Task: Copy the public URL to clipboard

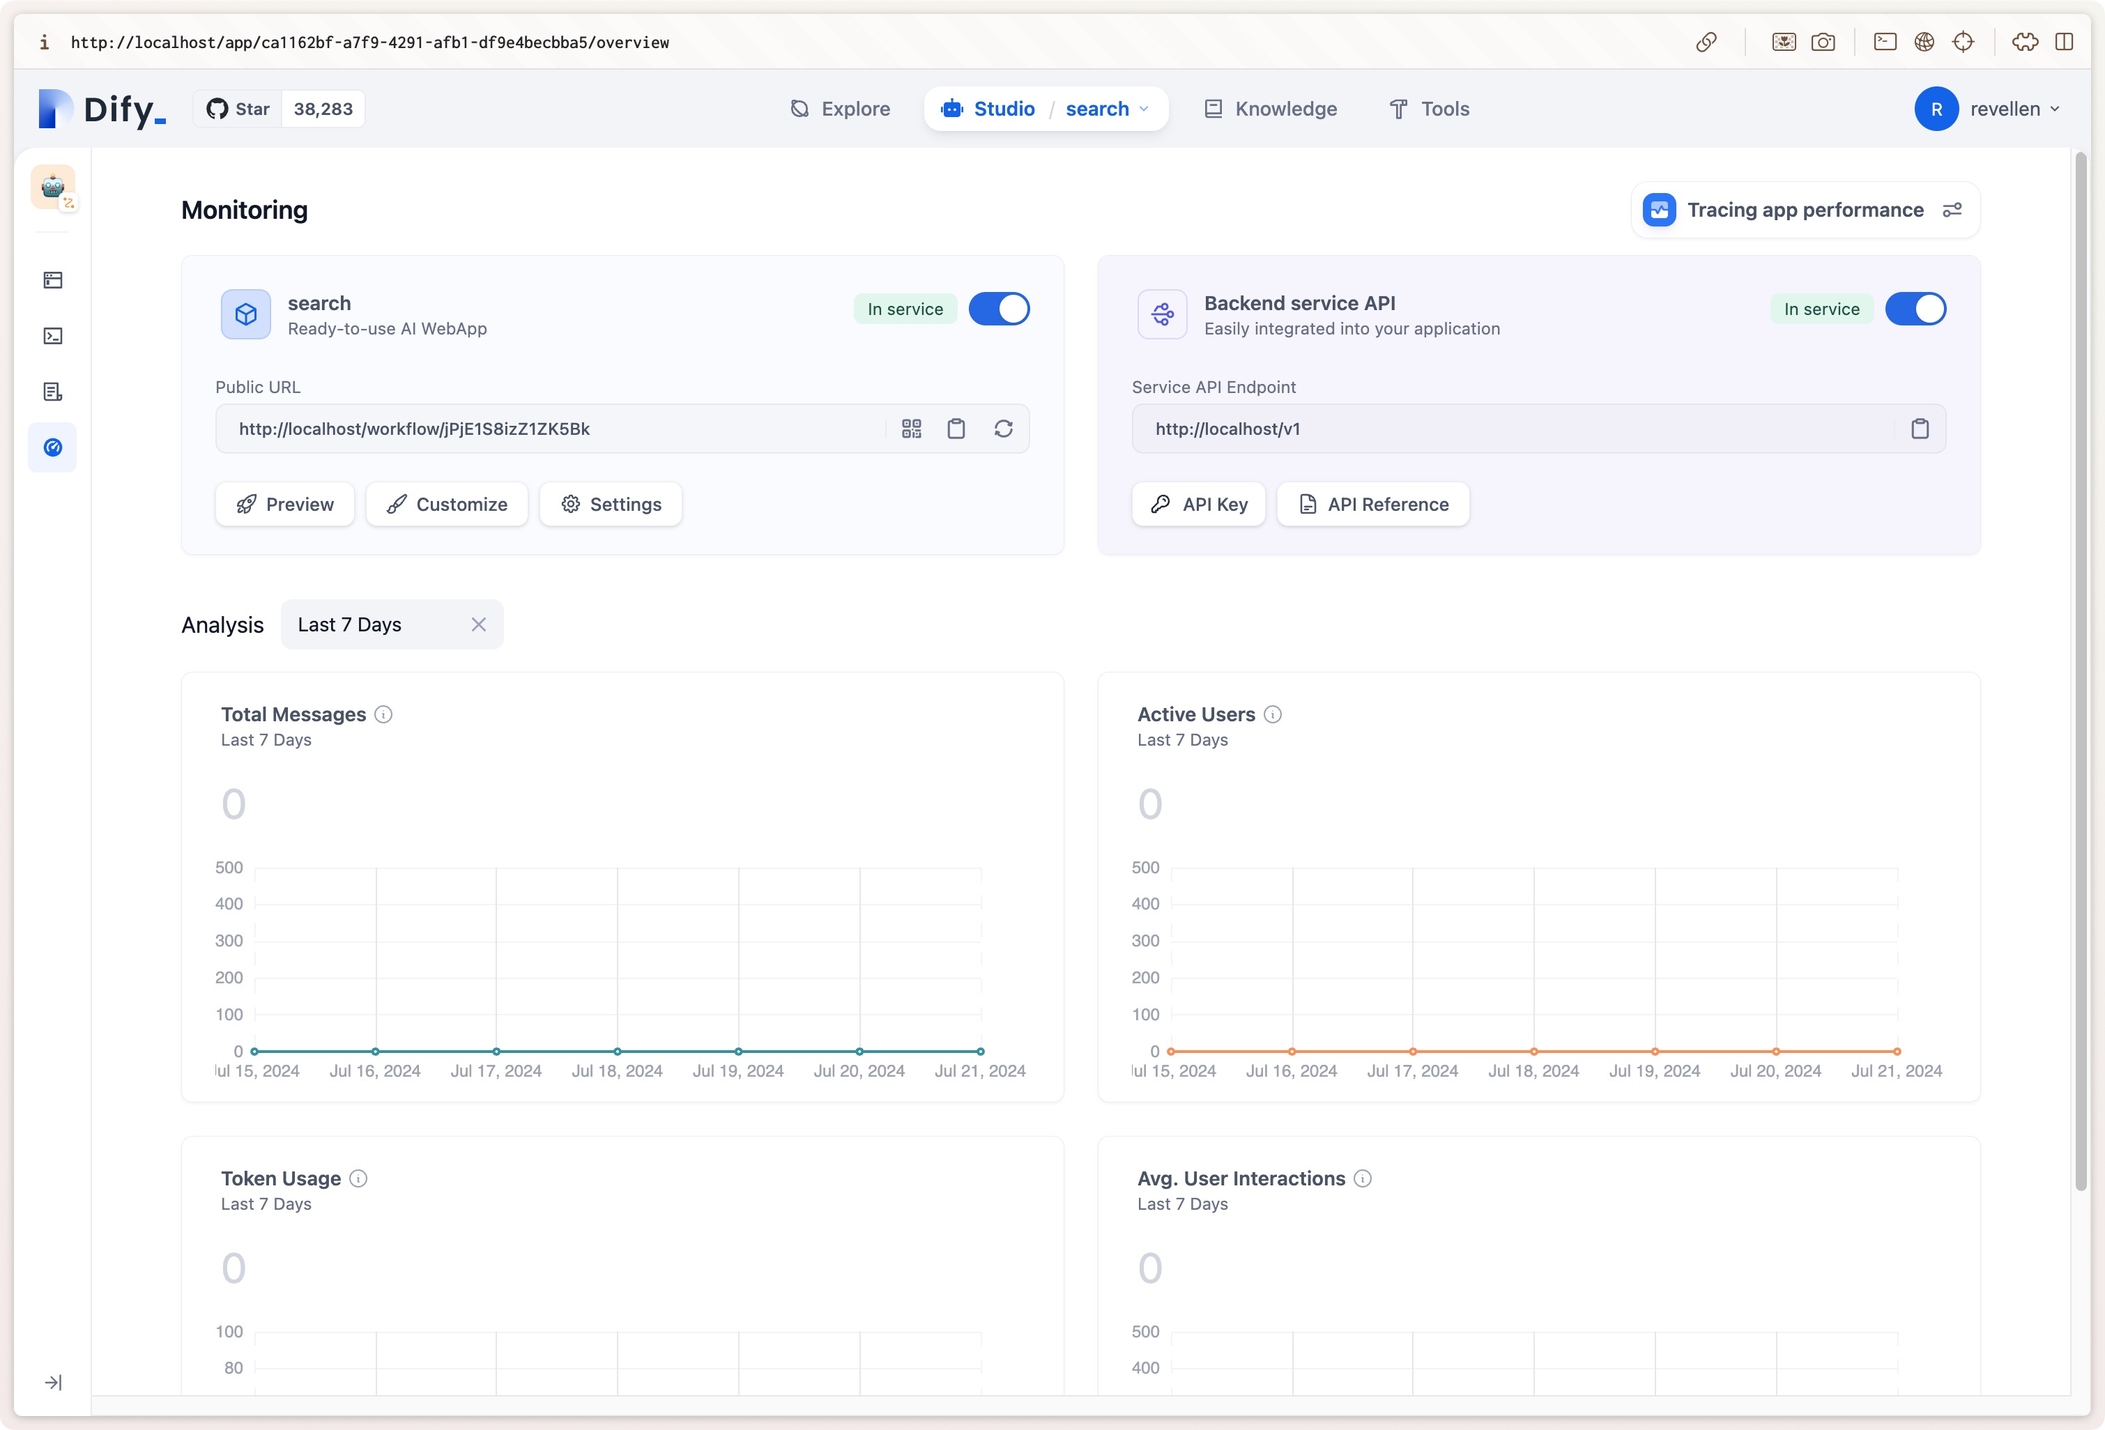Action: [956, 429]
